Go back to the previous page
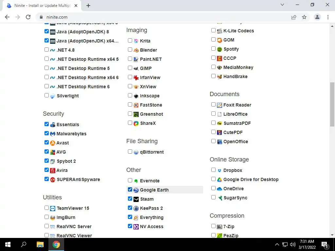 7,17
